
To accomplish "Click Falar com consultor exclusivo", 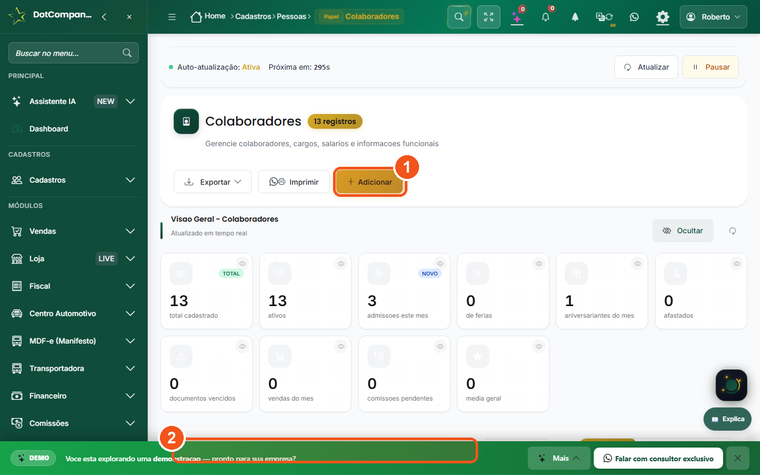I will [x=658, y=458].
